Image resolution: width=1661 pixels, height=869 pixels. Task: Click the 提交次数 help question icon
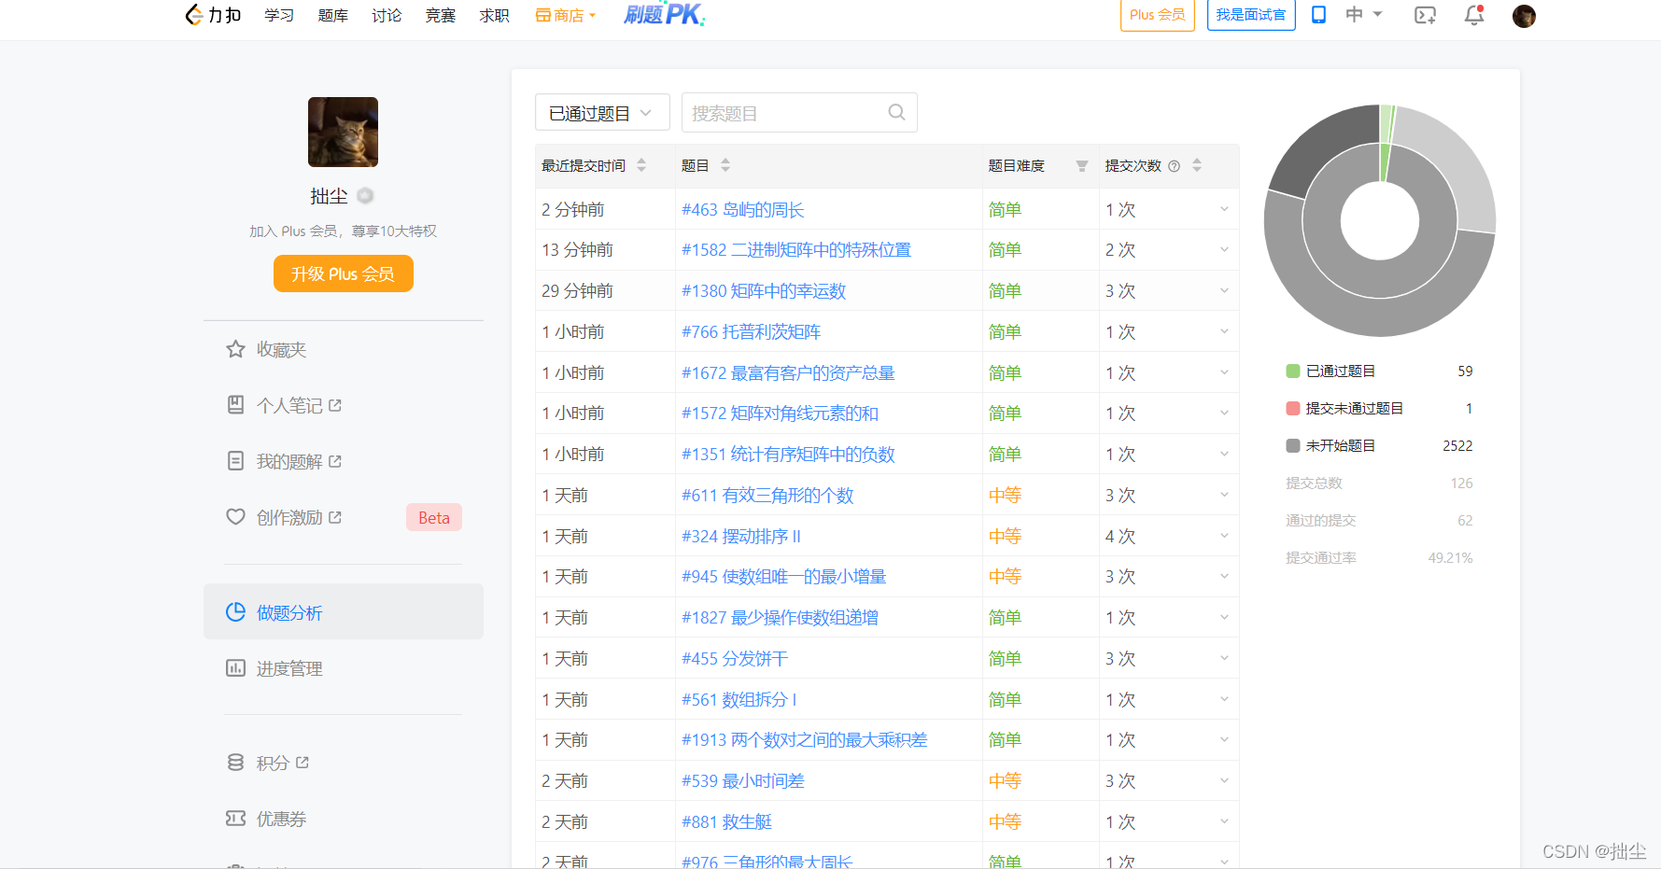(x=1174, y=166)
